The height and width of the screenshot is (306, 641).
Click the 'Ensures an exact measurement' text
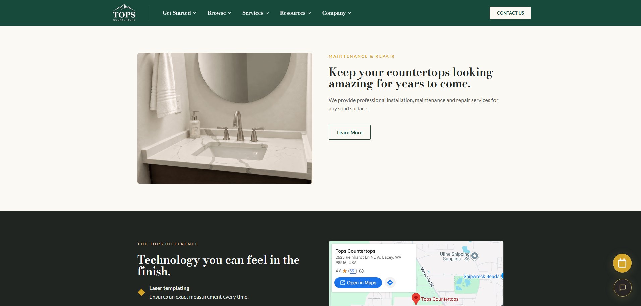[199, 297]
